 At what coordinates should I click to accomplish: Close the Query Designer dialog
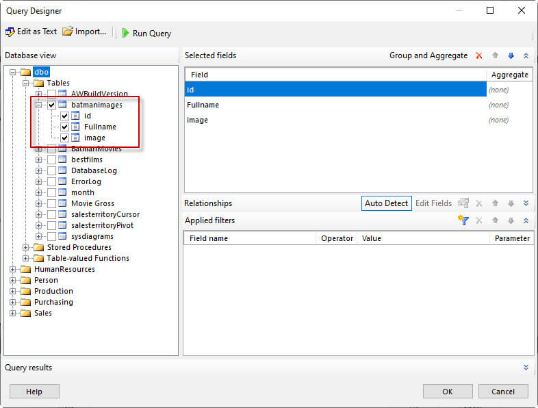522,10
